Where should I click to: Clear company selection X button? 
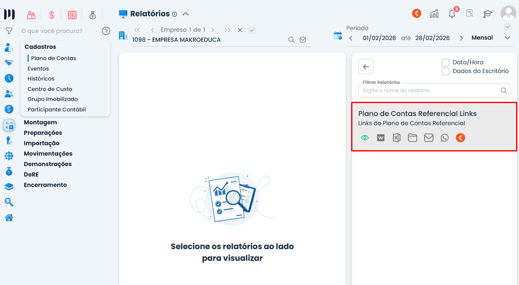(x=240, y=30)
